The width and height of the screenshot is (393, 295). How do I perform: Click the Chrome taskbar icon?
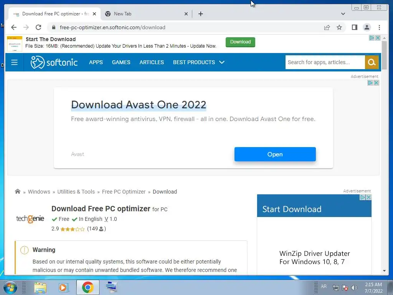pyautogui.click(x=88, y=287)
